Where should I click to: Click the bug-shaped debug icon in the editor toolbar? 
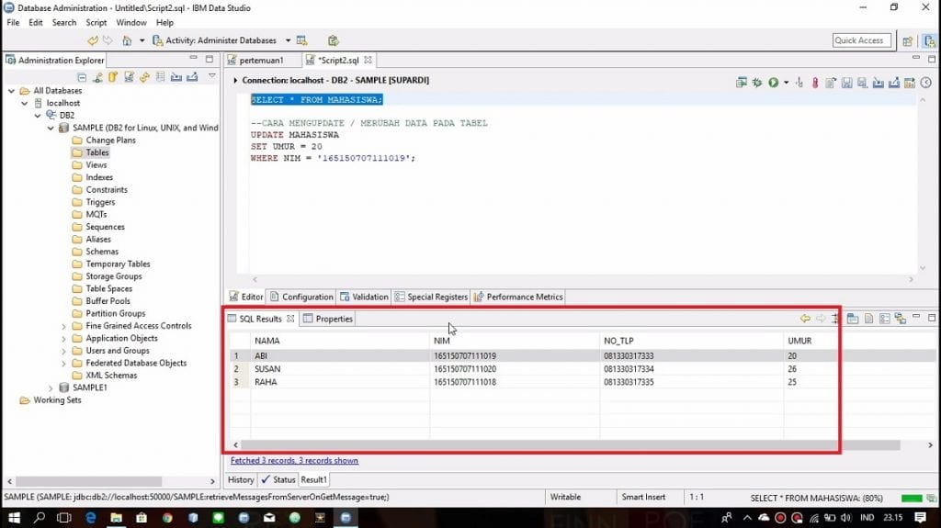757,83
